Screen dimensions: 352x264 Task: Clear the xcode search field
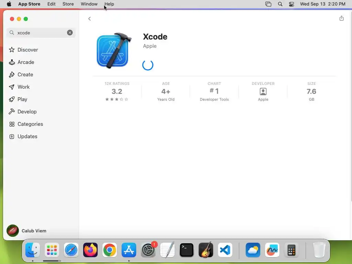point(70,33)
